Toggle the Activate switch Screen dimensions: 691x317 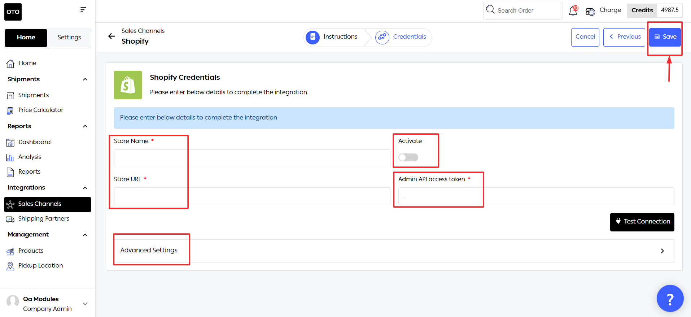[408, 157]
